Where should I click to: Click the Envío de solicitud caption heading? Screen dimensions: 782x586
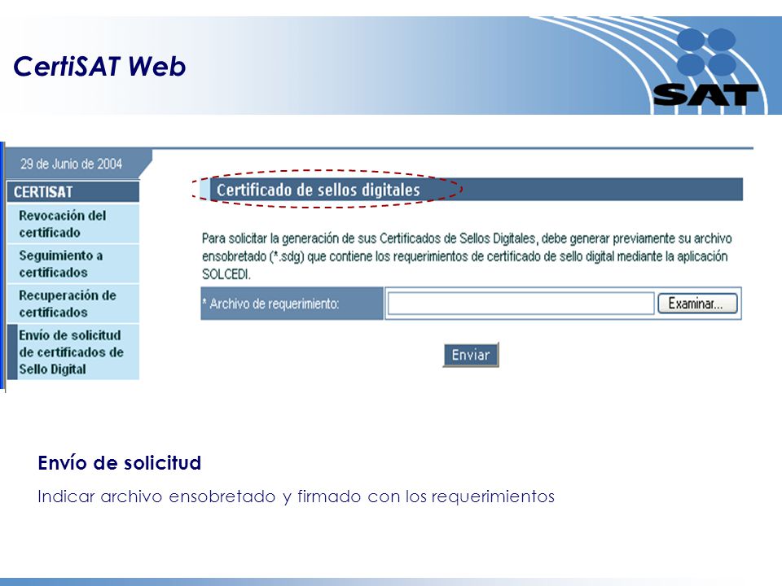click(120, 463)
